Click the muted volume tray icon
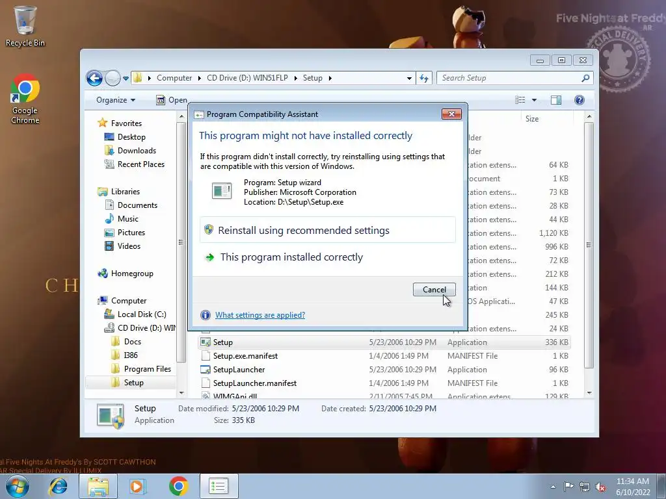 (x=600, y=487)
